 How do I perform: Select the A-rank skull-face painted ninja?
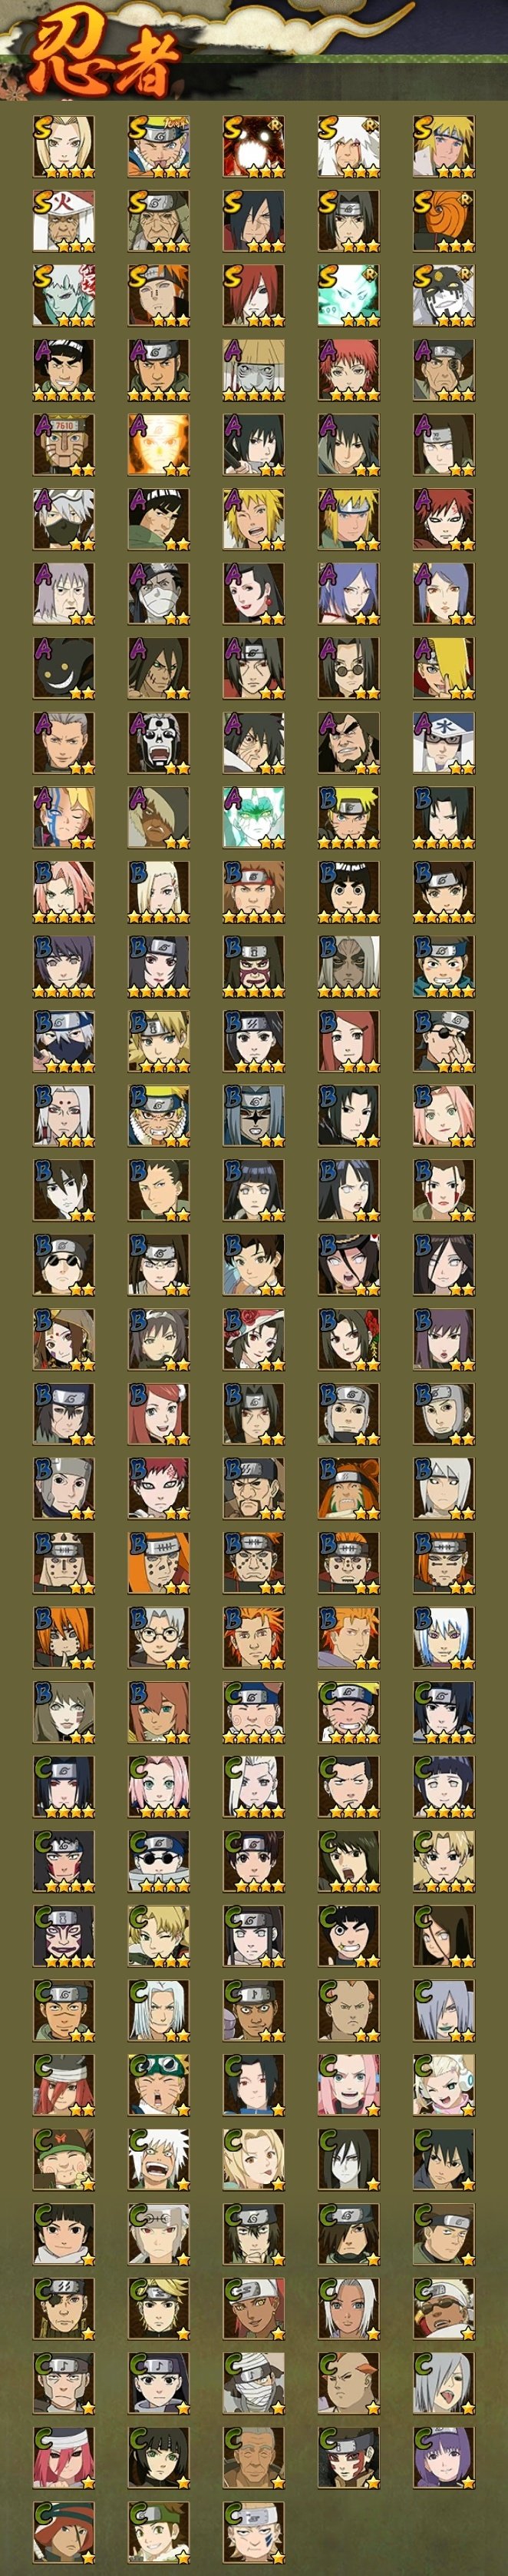[x=159, y=743]
